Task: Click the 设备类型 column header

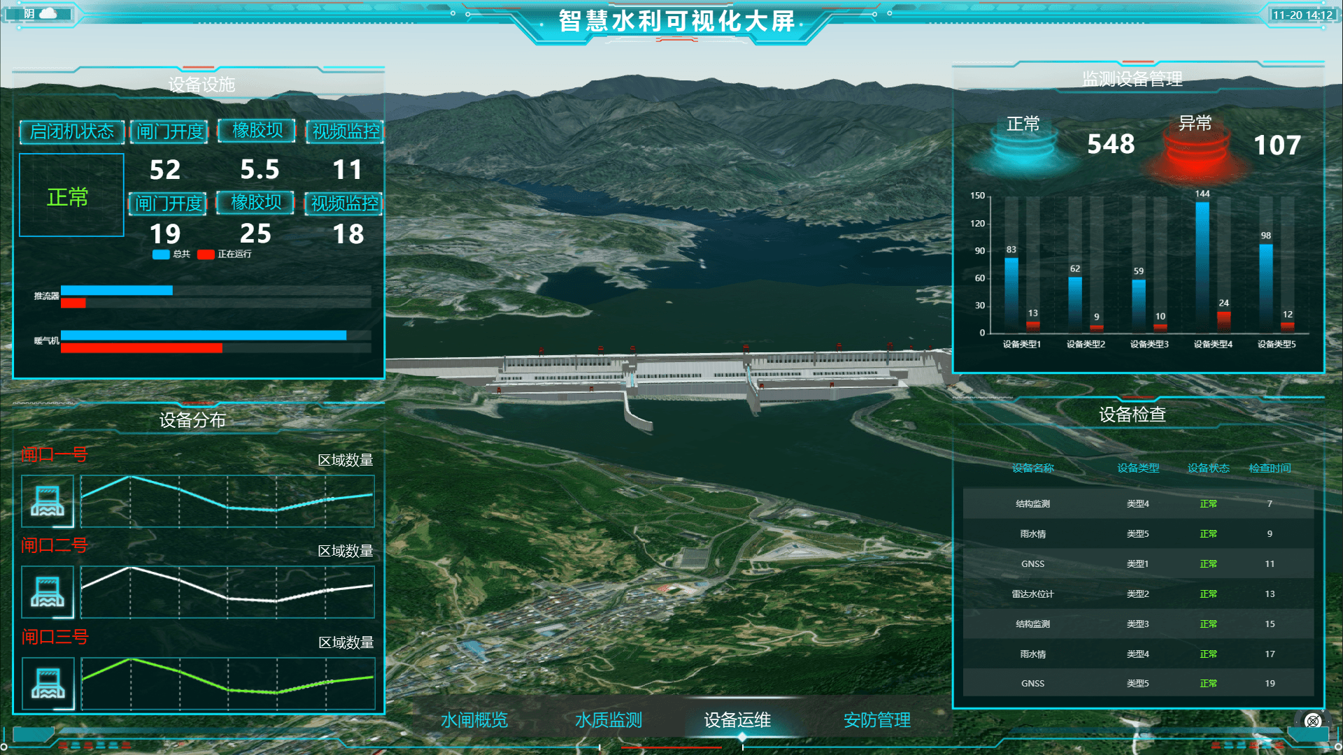Action: pyautogui.click(x=1138, y=468)
